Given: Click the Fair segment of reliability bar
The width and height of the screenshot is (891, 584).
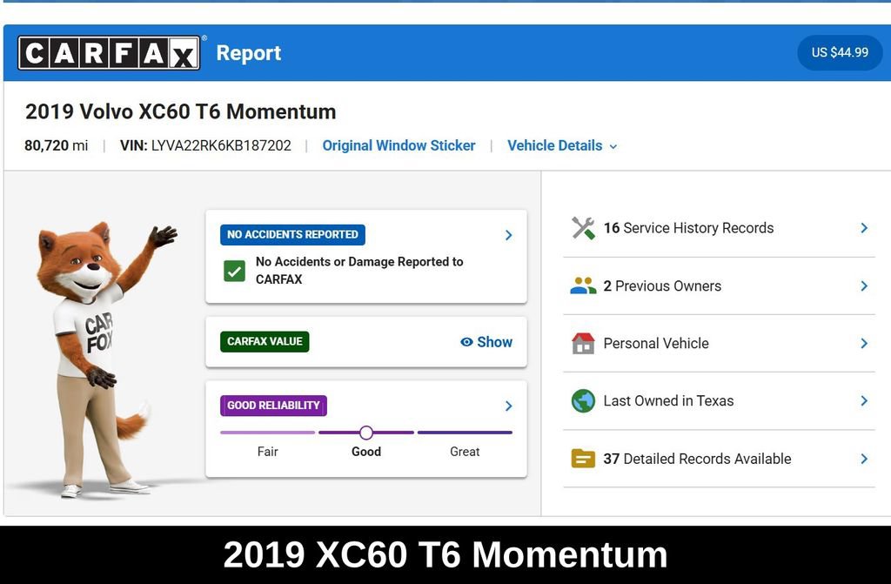Looking at the screenshot, I should [268, 433].
